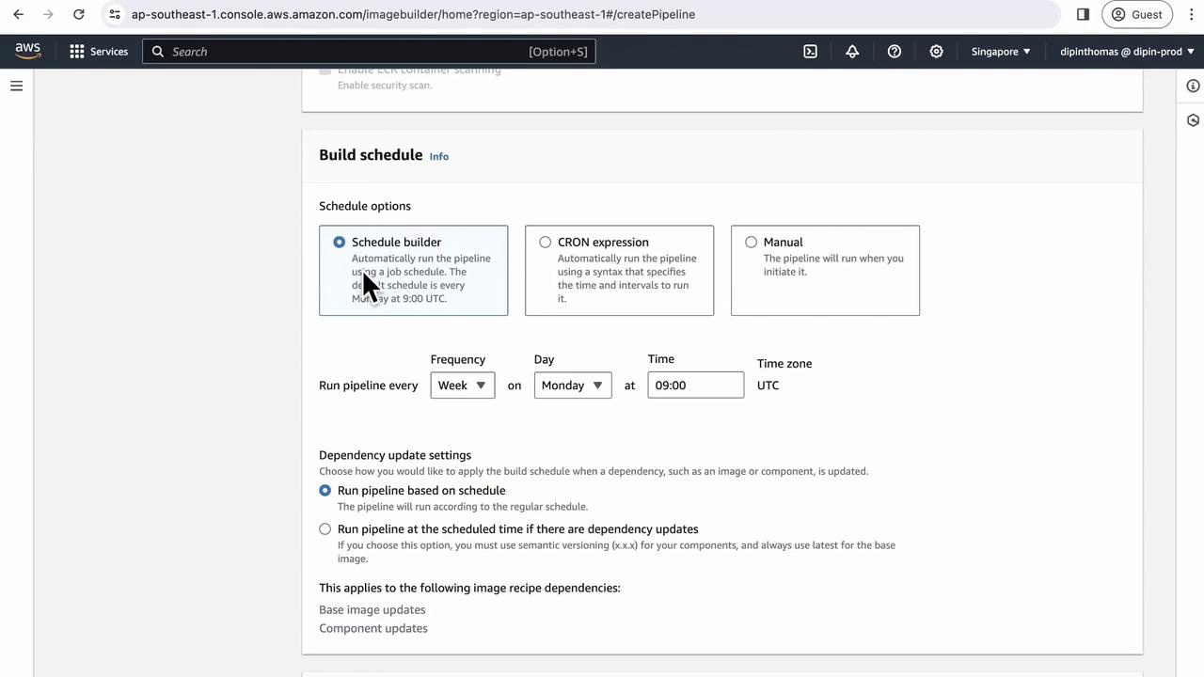Open the Info link beside Build schedule
The width and height of the screenshot is (1204, 677).
pyautogui.click(x=439, y=156)
